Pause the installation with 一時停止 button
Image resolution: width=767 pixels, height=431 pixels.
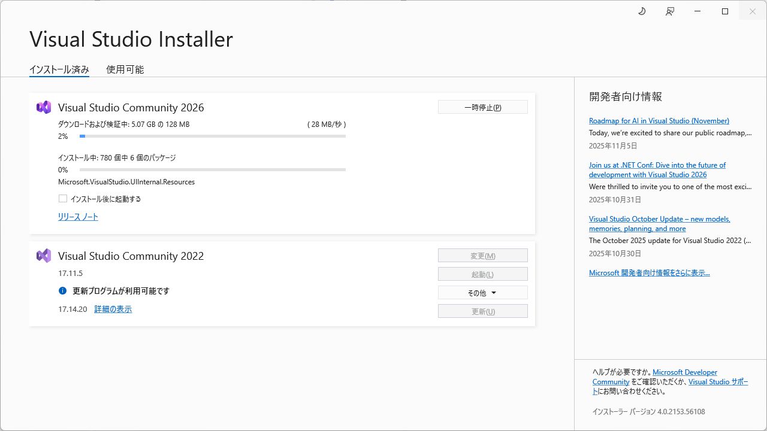coord(482,107)
